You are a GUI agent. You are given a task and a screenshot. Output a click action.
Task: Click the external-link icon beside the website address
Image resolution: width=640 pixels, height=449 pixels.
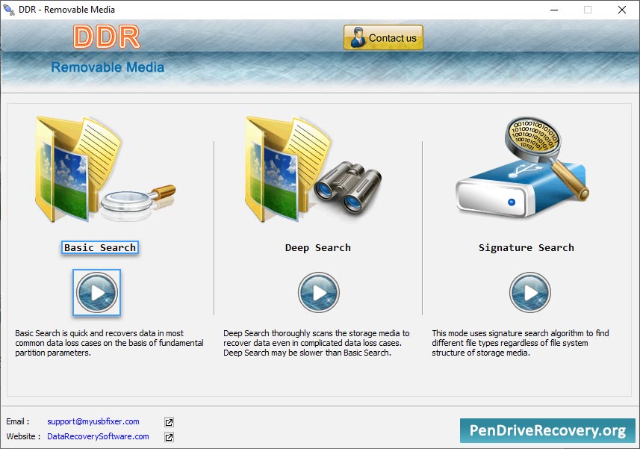pos(169,437)
